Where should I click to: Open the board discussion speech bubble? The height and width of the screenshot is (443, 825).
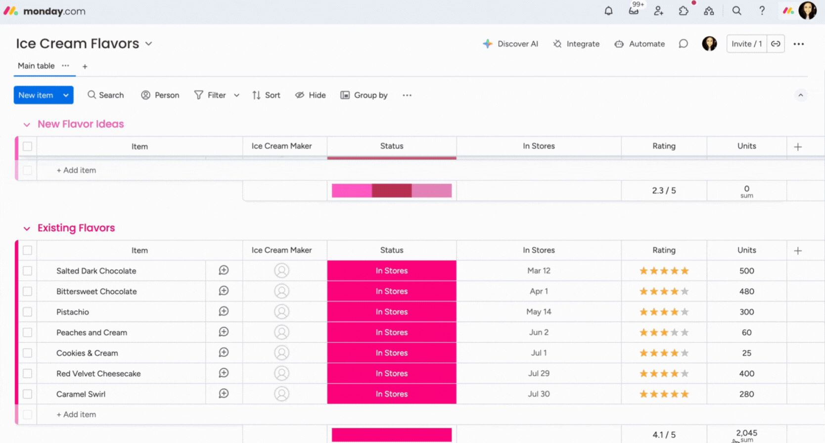(683, 44)
